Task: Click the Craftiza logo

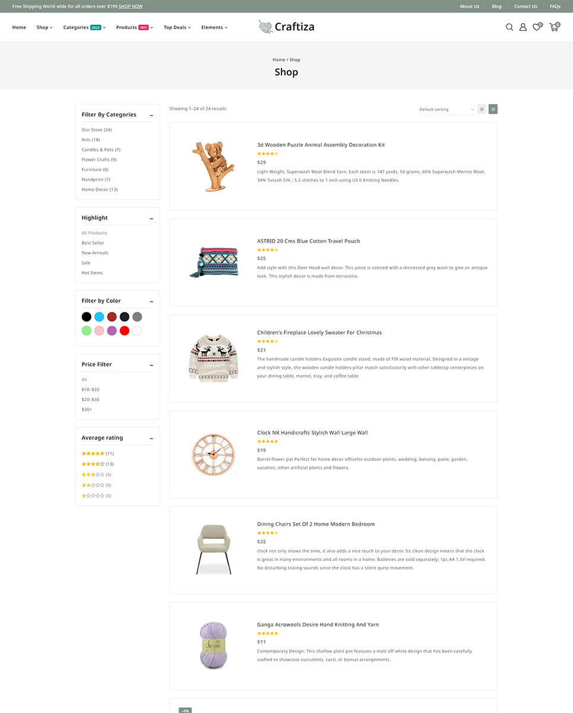Action: pyautogui.click(x=287, y=27)
